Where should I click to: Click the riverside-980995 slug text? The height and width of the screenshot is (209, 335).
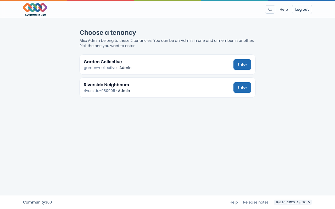tap(99, 91)
